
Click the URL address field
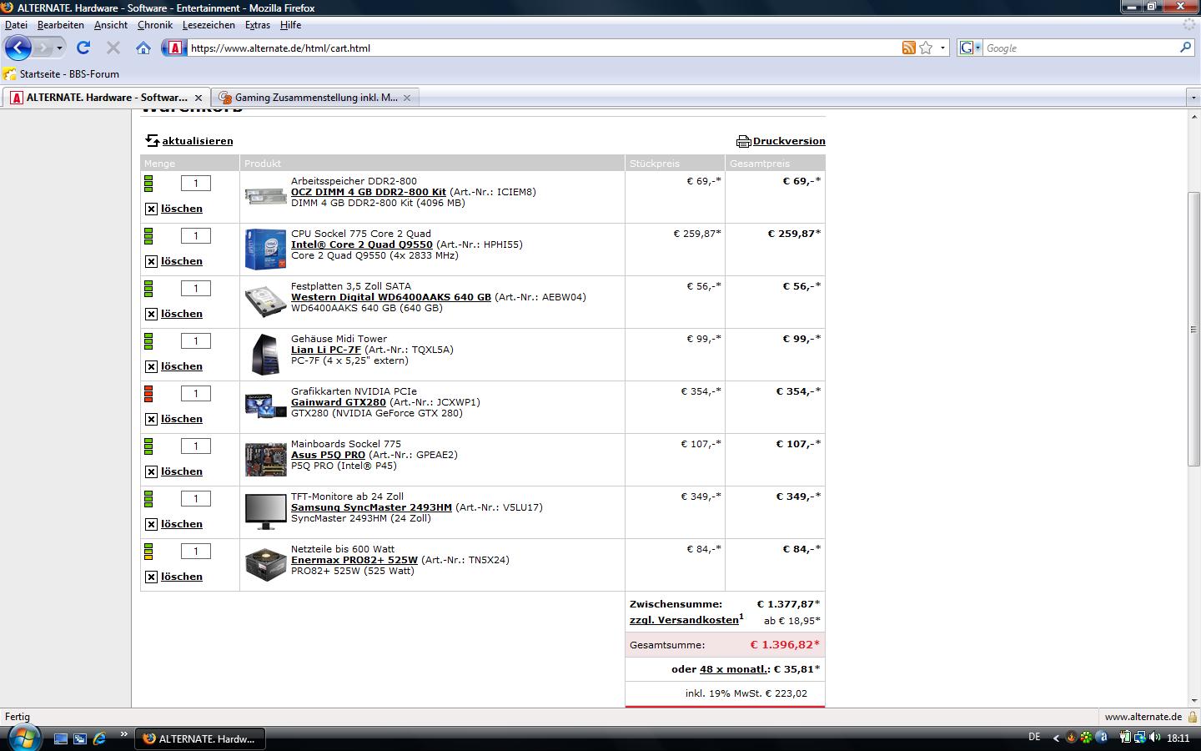click(x=542, y=48)
